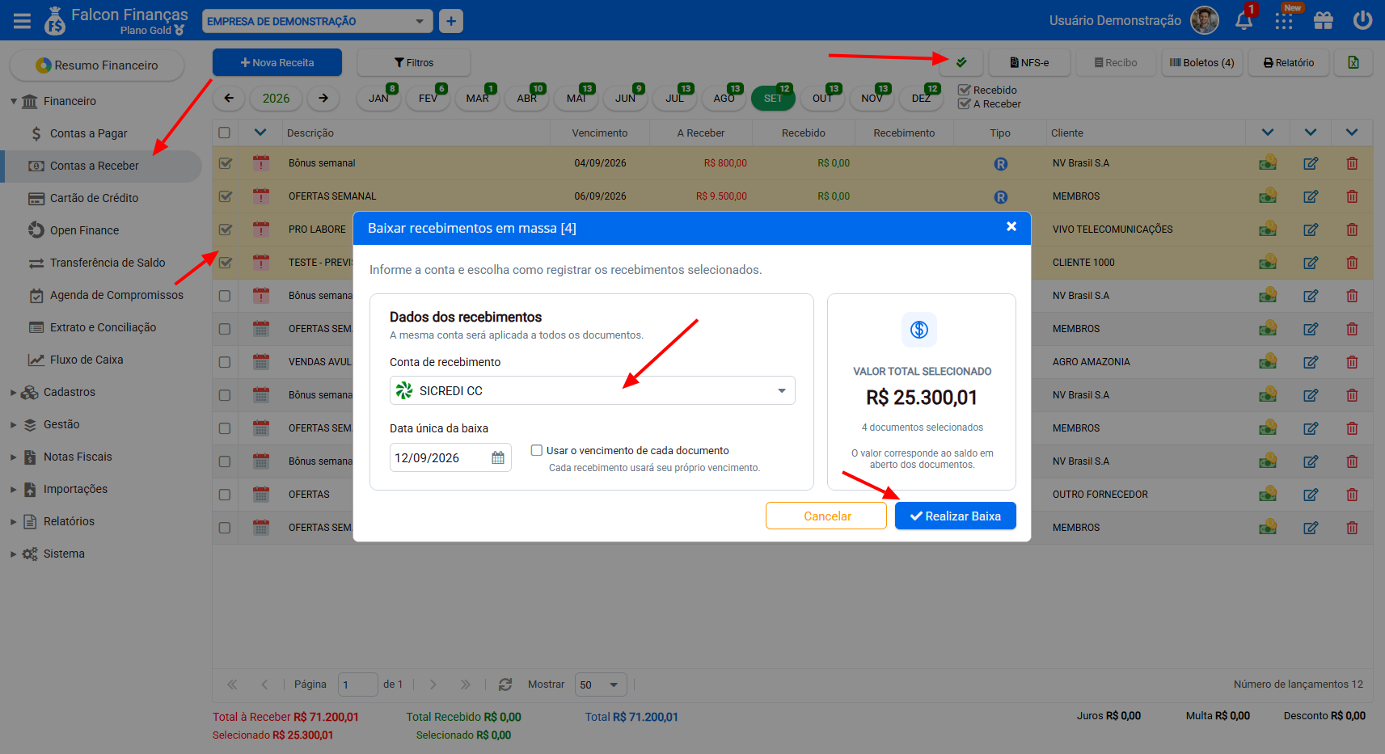1385x754 pixels.
Task: Toggle the A Receber filter checkbox
Action: coord(964,103)
